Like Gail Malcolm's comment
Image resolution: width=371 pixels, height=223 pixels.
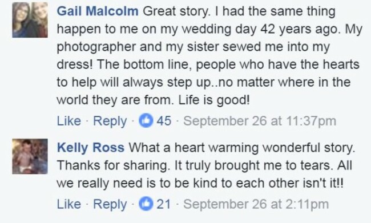coord(69,121)
